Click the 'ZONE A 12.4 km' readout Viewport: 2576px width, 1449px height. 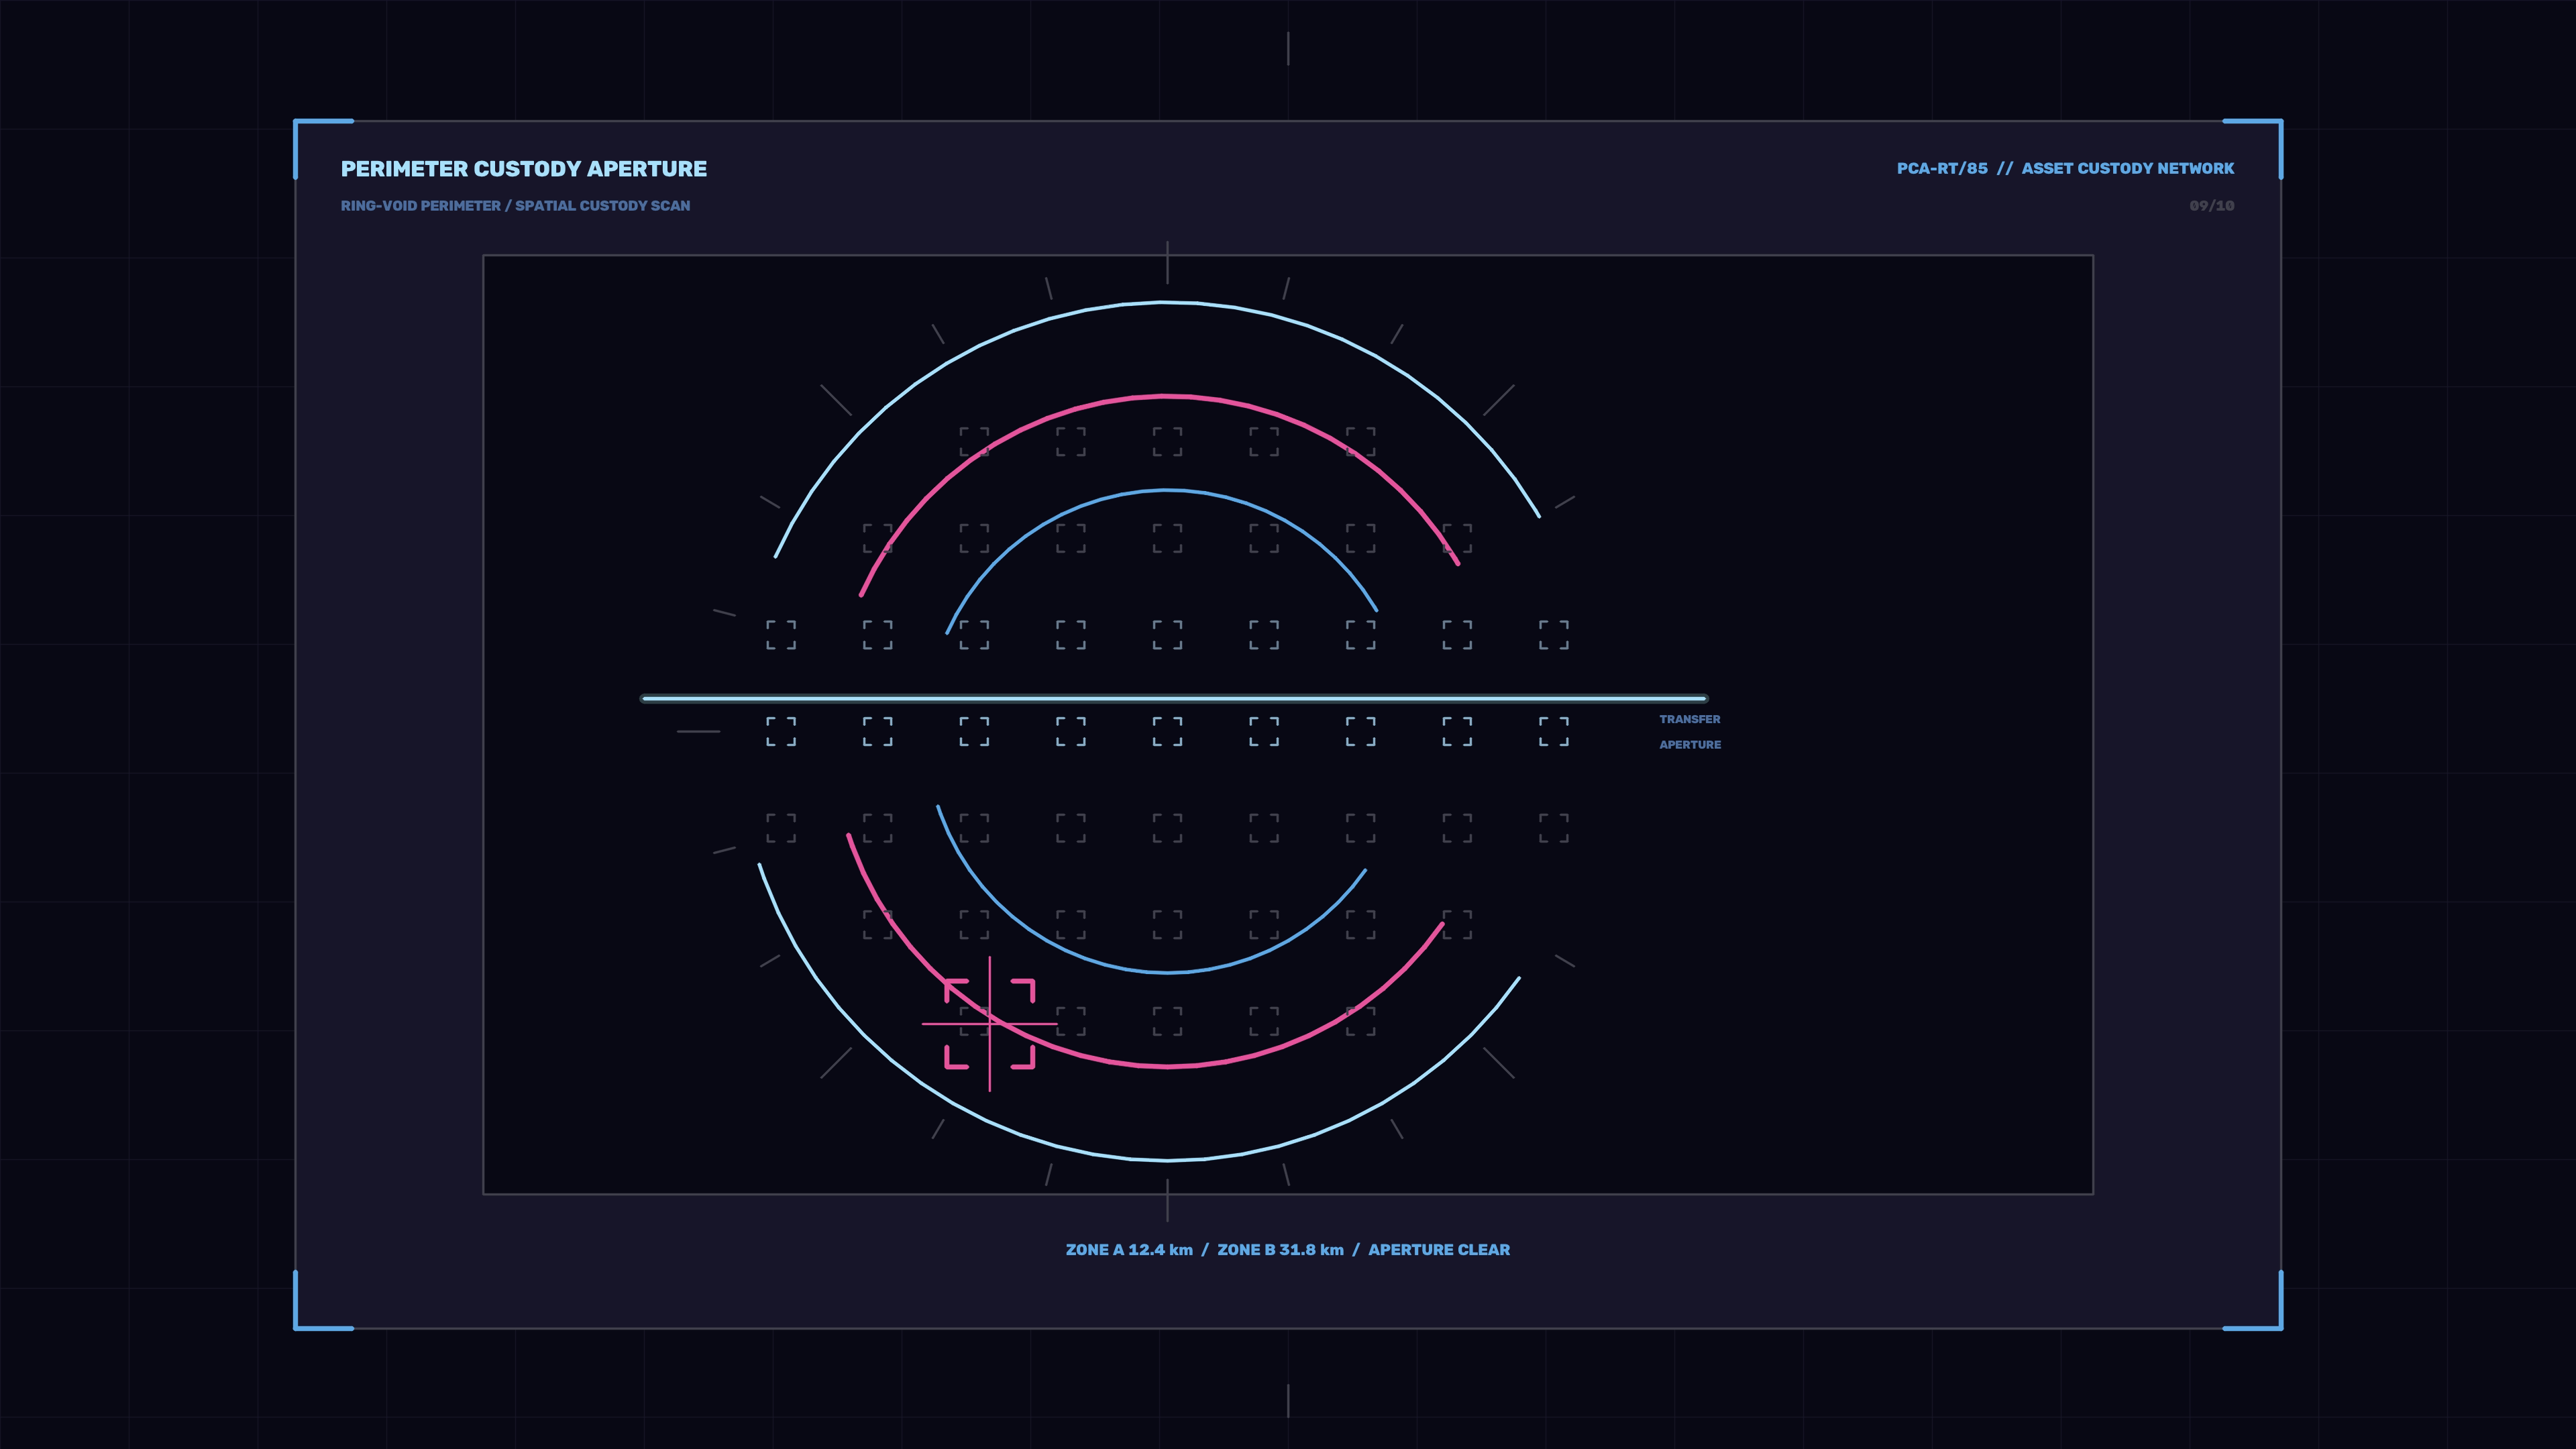(x=1129, y=1250)
